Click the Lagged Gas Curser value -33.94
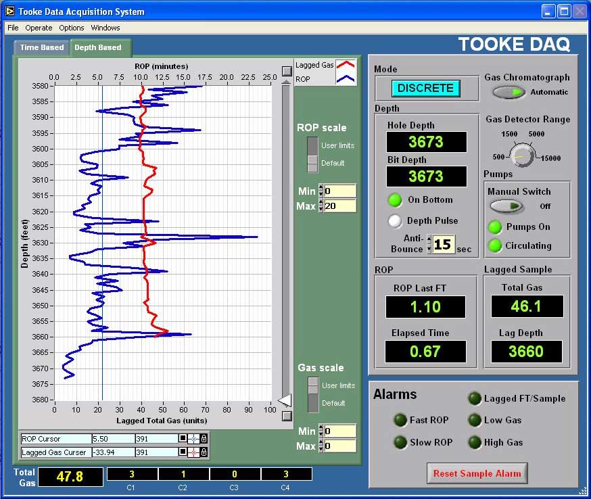 pos(113,452)
